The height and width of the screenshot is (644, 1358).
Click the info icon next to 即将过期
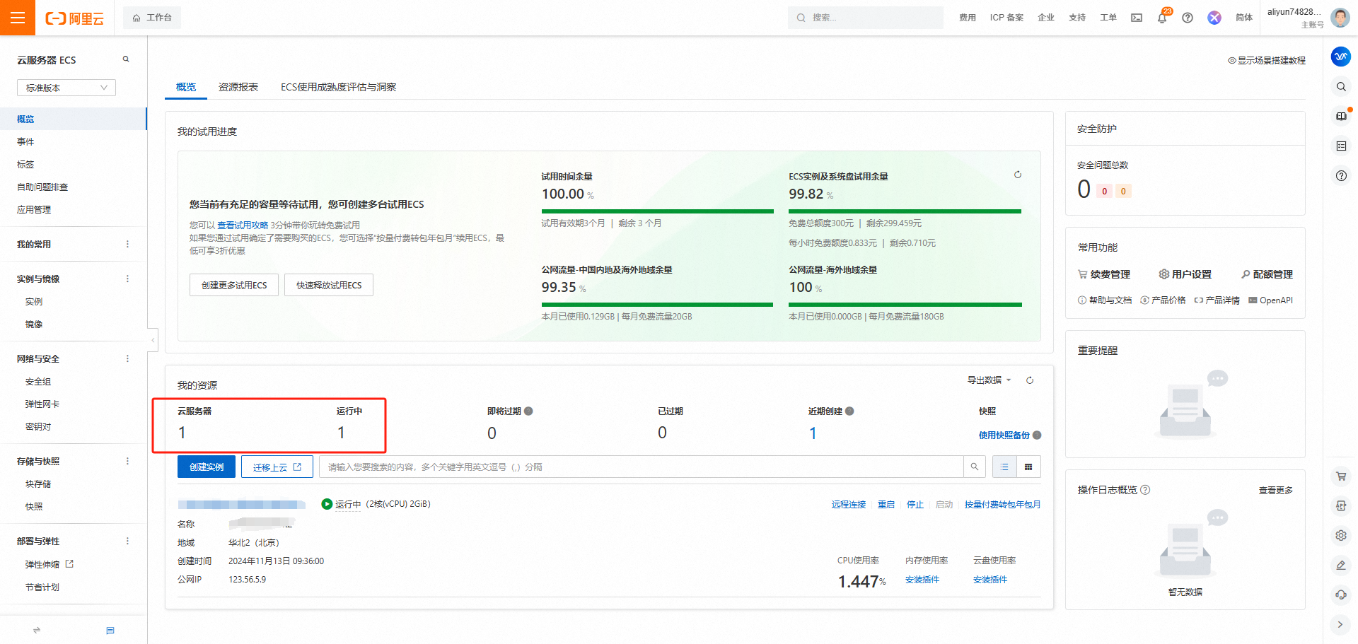click(x=528, y=411)
